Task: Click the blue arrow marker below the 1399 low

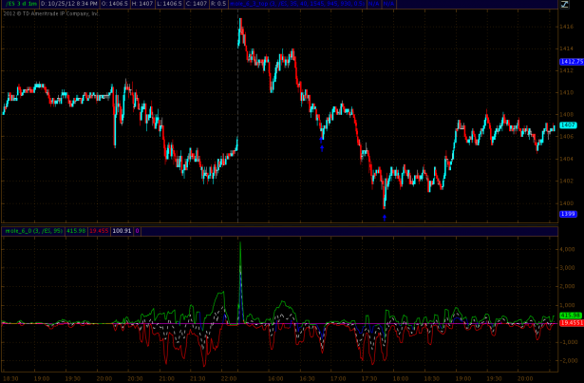Action: [385, 219]
